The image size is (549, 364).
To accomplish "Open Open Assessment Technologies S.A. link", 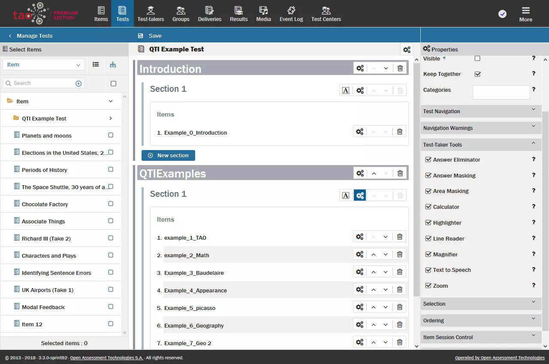I will tap(106, 358).
